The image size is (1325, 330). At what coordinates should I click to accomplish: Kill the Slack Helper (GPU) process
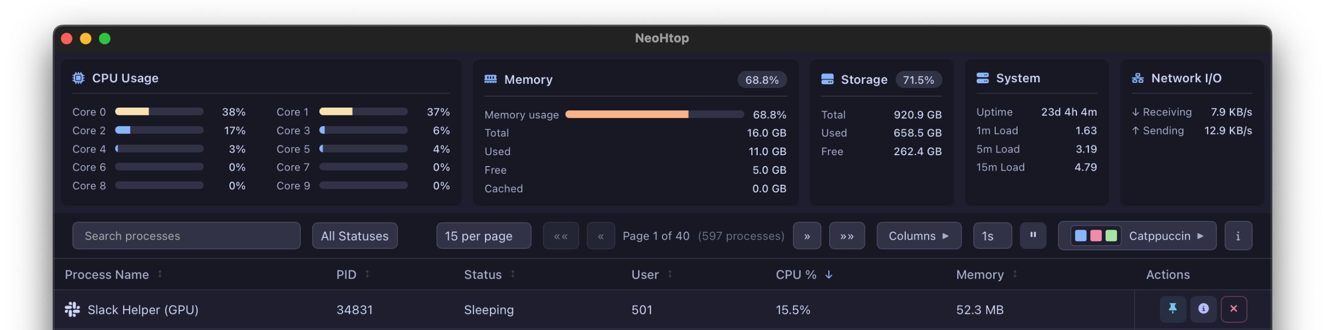(x=1233, y=309)
